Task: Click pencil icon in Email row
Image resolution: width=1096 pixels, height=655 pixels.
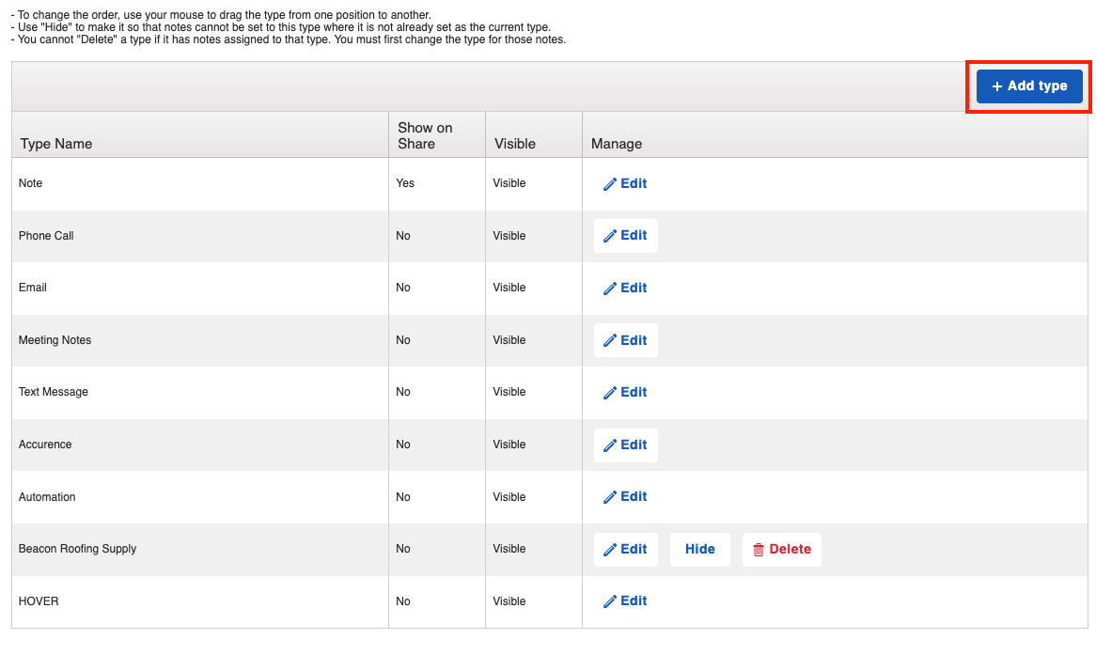Action: coord(610,289)
